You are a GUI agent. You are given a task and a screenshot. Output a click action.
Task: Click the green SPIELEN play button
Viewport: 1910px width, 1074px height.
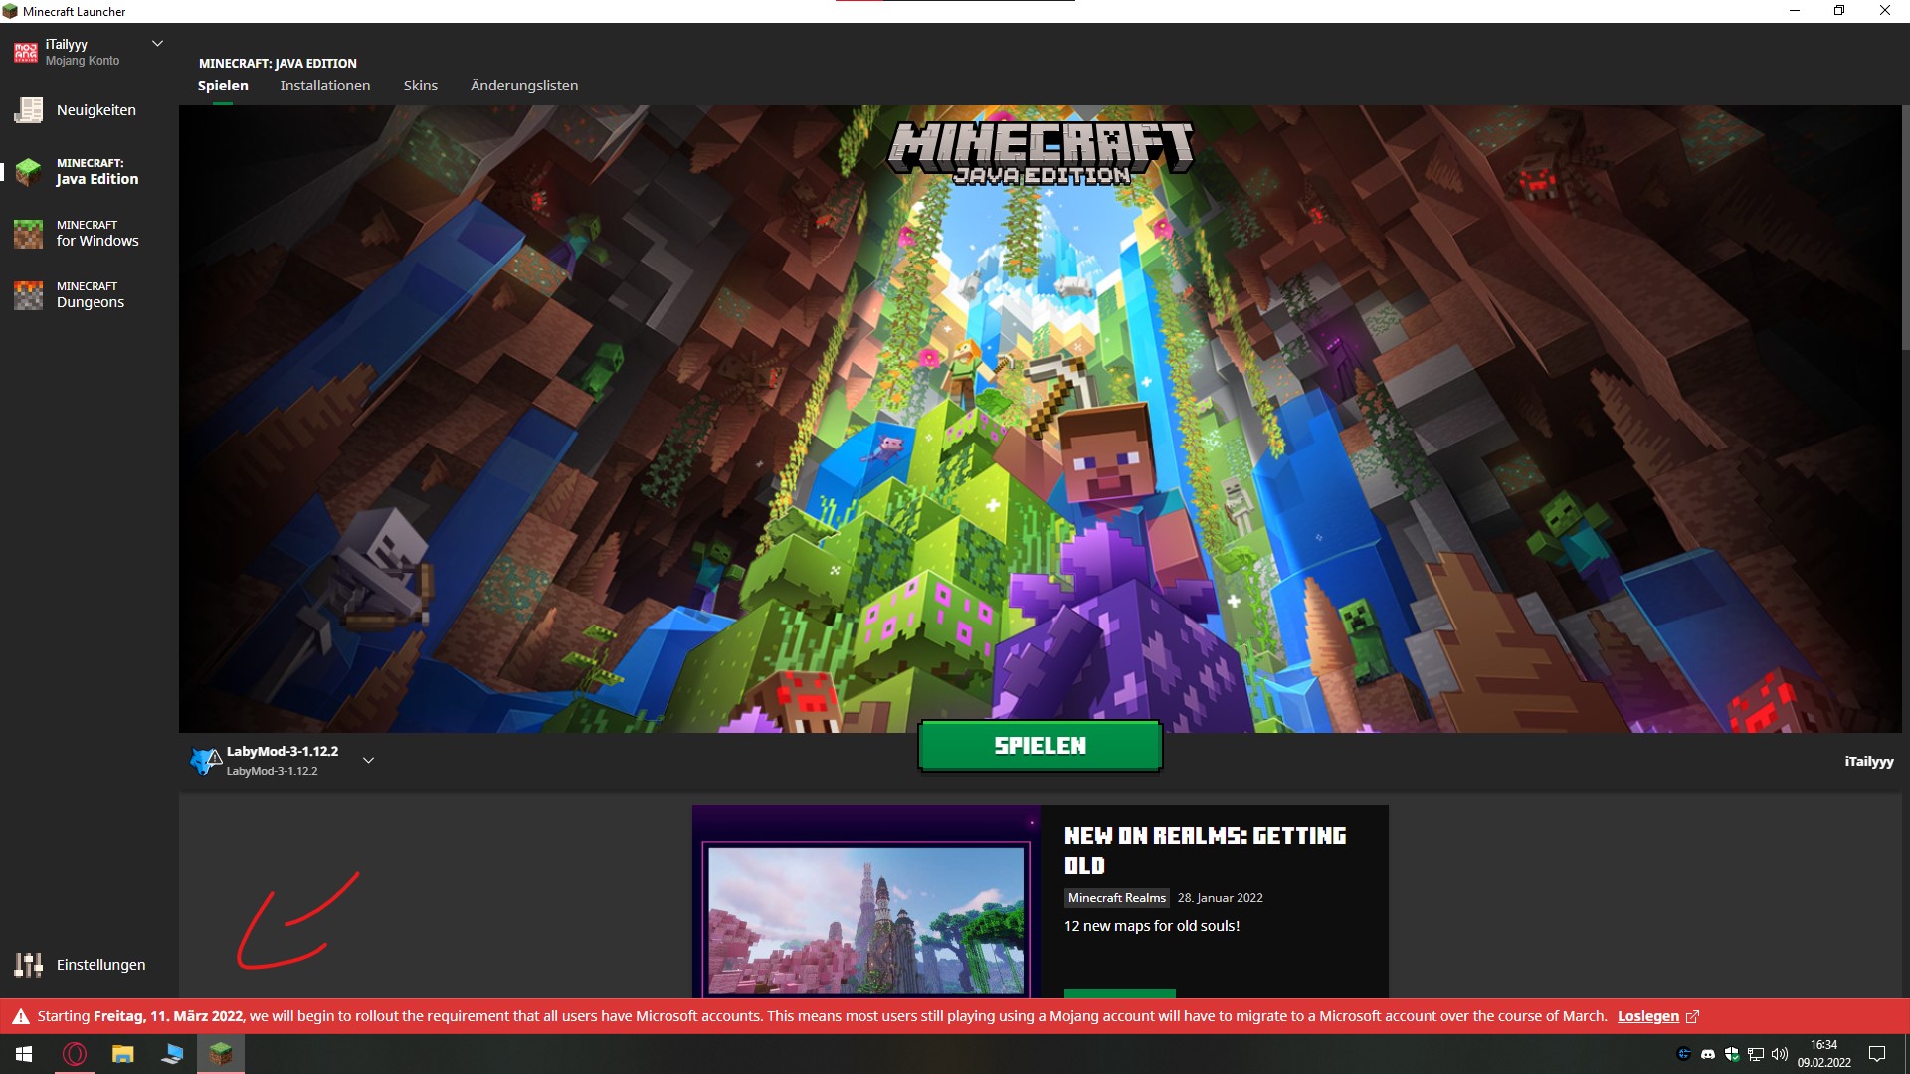pos(1041,746)
